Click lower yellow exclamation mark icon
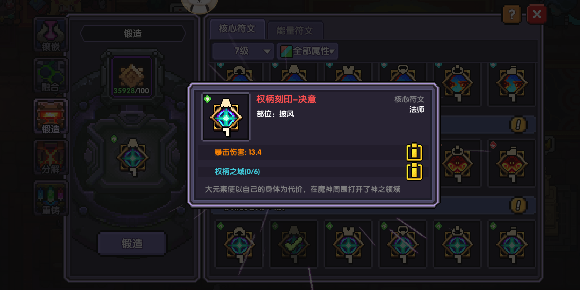 (x=518, y=206)
